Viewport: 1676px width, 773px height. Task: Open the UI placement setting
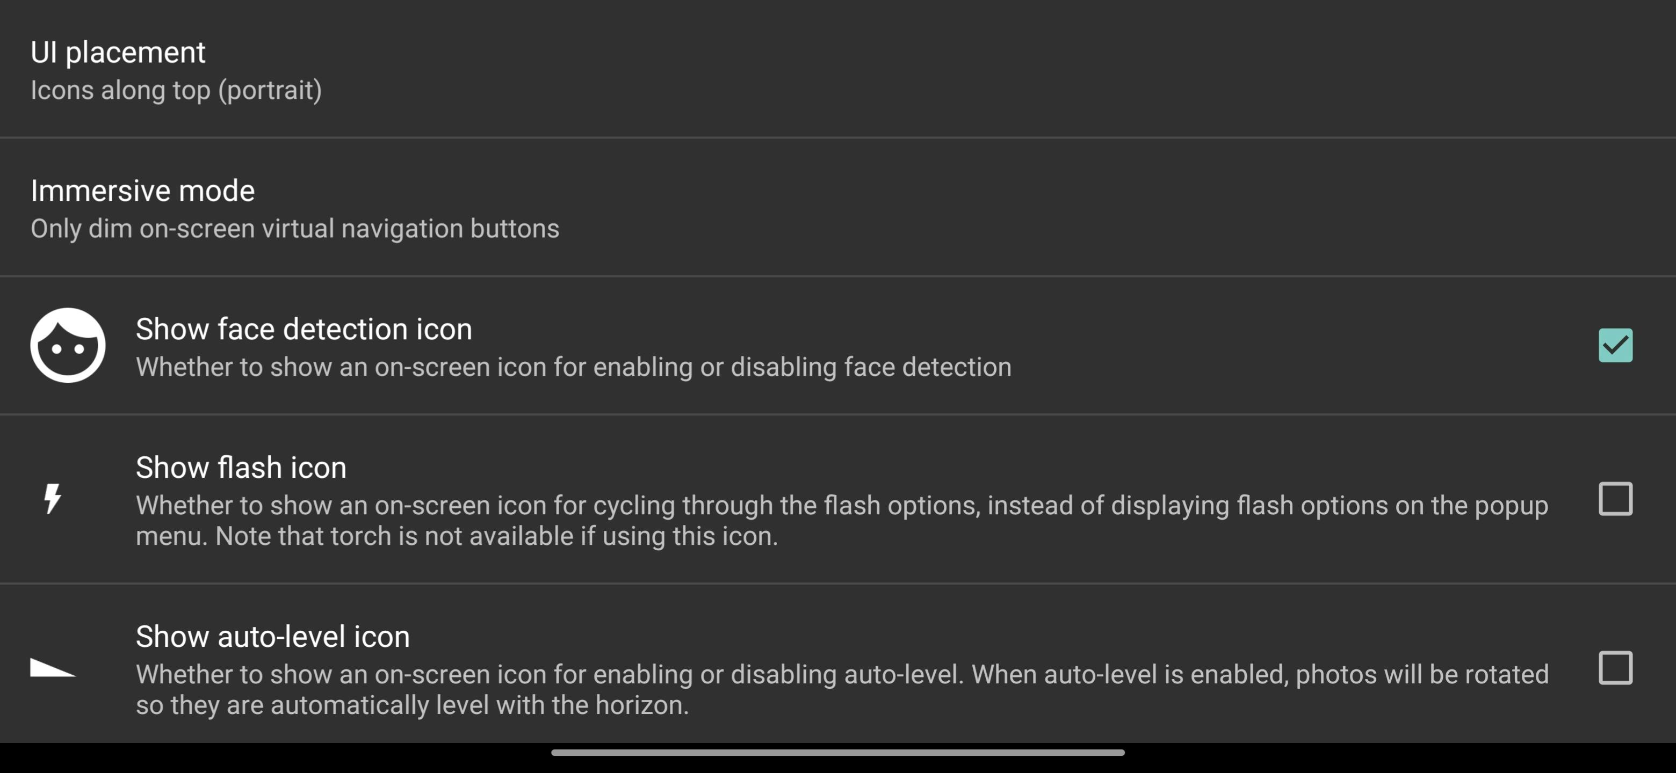(x=118, y=53)
